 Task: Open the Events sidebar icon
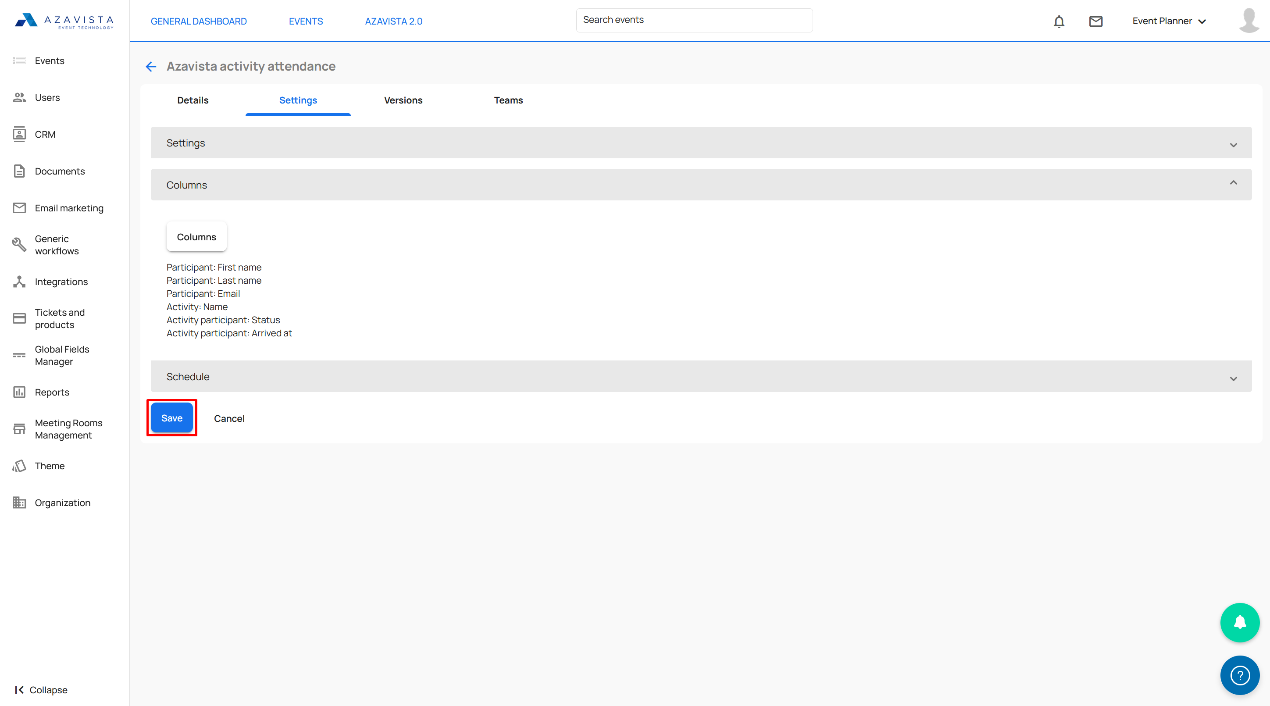click(19, 61)
